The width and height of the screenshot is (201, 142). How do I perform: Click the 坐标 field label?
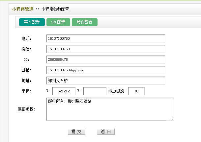pyautogui.click(x=26, y=91)
